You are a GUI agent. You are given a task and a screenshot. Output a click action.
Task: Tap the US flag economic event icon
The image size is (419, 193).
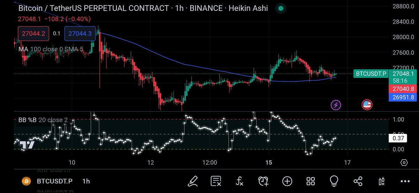click(367, 105)
